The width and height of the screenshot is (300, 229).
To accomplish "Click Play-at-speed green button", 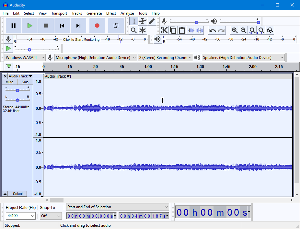I will 8,48.
